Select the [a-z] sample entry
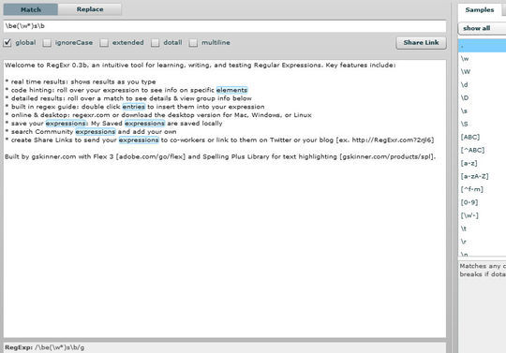 tap(483, 164)
